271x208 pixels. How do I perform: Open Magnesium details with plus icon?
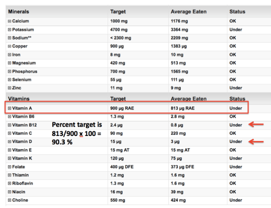[9, 63]
